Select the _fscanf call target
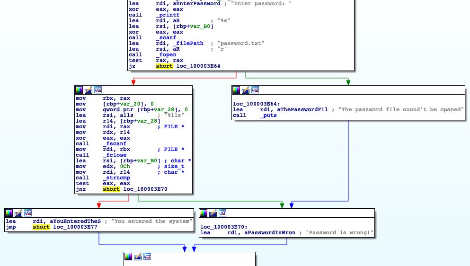Screen dimensions: 470x266 point(115,144)
